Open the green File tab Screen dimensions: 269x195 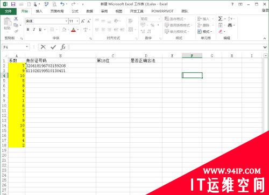8,11
